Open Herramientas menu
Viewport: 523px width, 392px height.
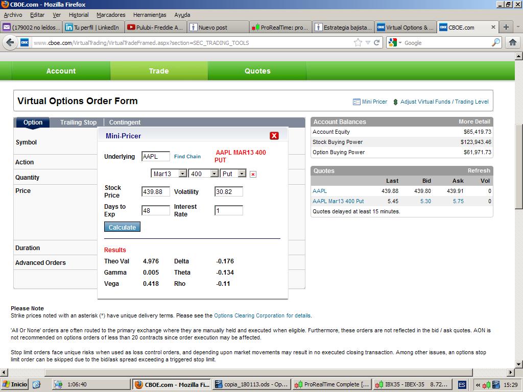coord(150,15)
